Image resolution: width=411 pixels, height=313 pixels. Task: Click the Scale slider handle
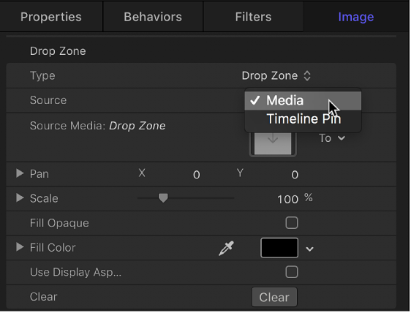(x=163, y=198)
